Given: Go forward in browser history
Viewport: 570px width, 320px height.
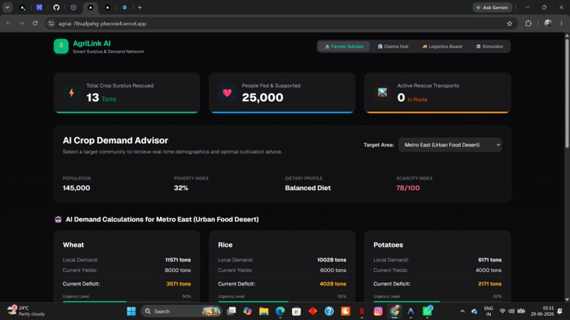Looking at the screenshot, I should click(22, 23).
